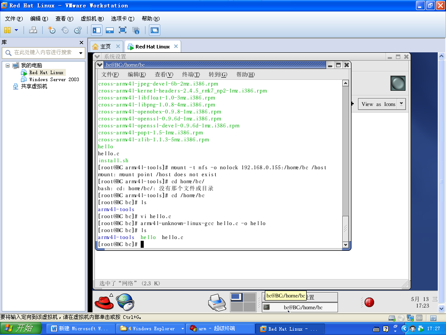Collapse the 我的电脑 tree node

pos(8,65)
